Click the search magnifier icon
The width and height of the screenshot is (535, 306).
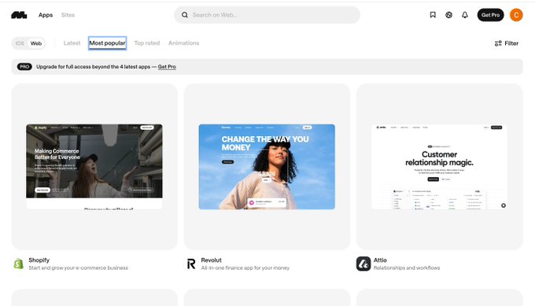tap(185, 15)
